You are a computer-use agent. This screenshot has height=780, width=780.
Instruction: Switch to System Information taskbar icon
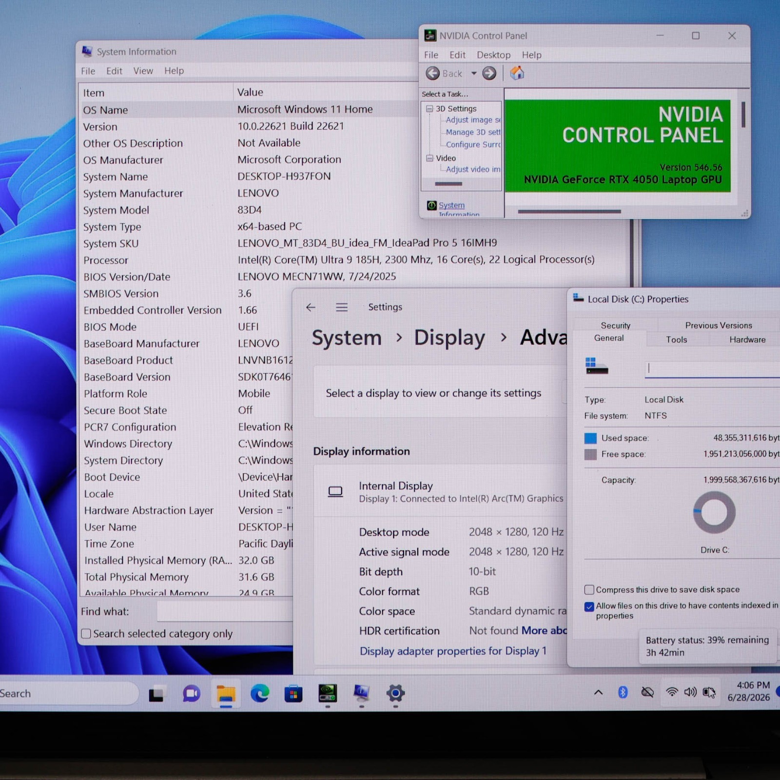(x=361, y=693)
